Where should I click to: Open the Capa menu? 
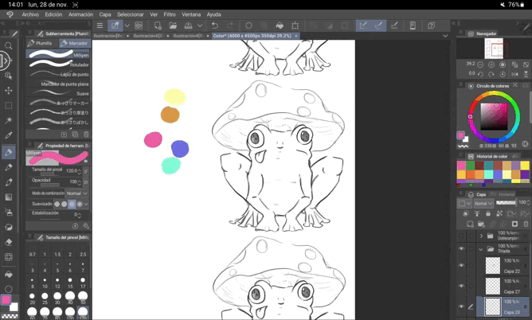coord(105,14)
